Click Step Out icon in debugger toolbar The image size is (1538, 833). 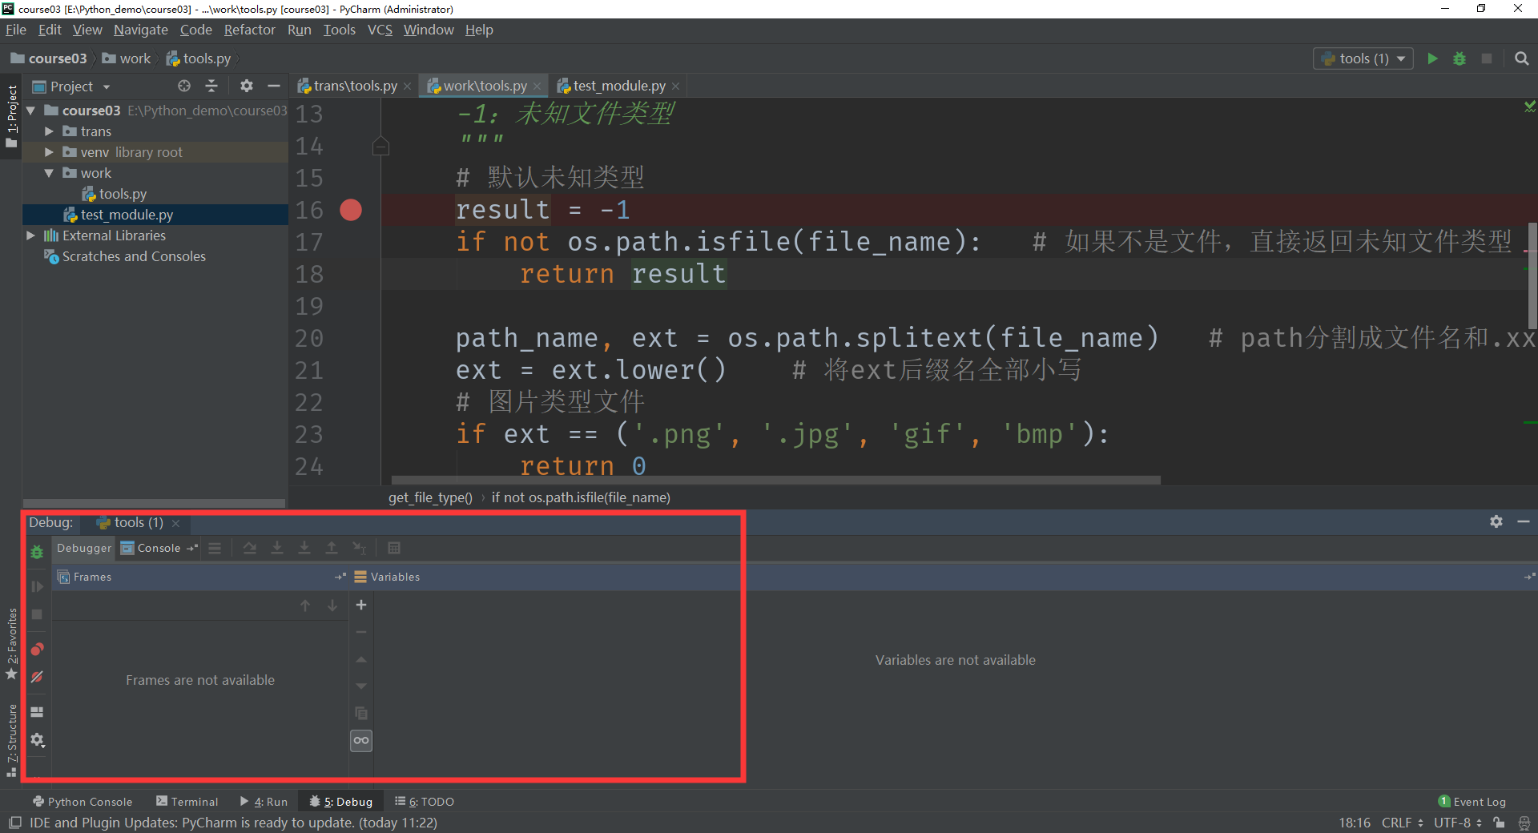click(332, 549)
